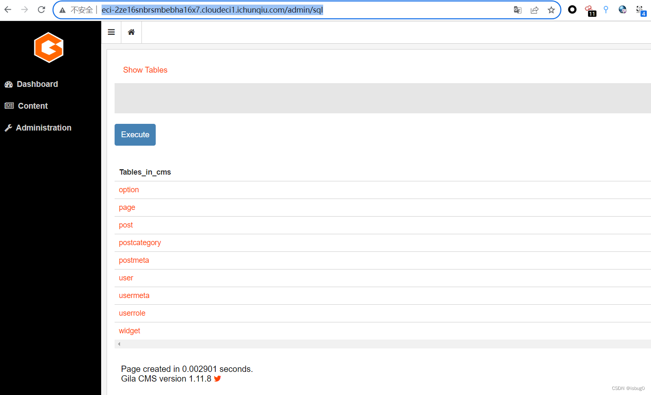Click the Show Tables link
Viewport: 651px width, 395px height.
coord(145,70)
